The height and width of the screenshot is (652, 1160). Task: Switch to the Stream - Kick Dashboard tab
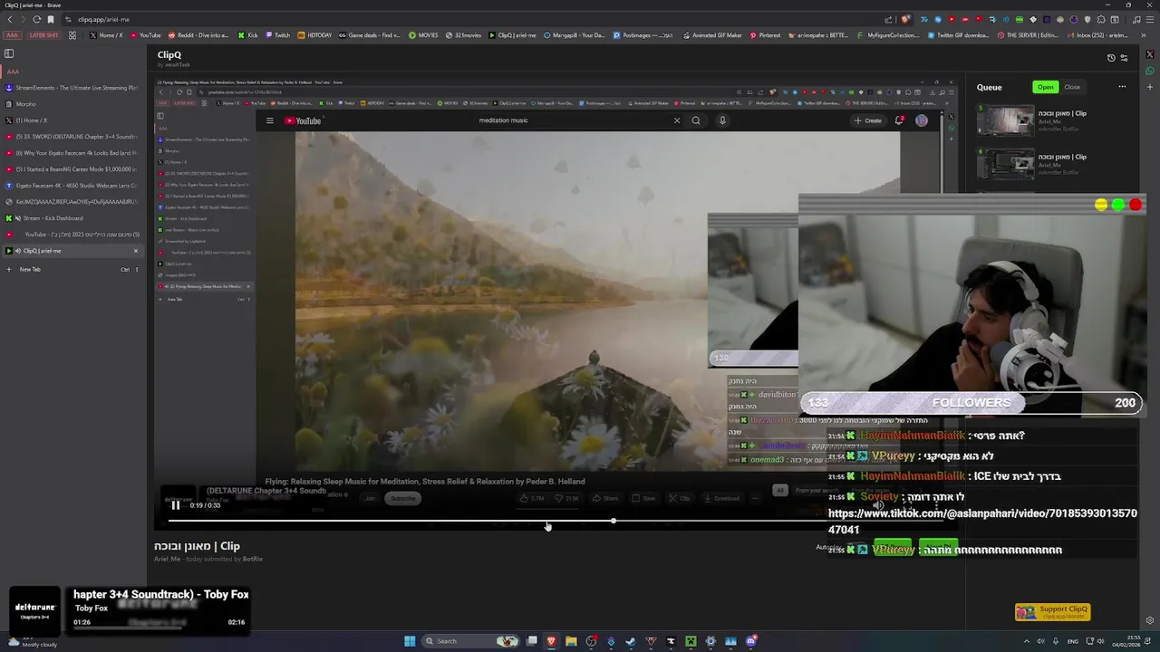pos(72,218)
